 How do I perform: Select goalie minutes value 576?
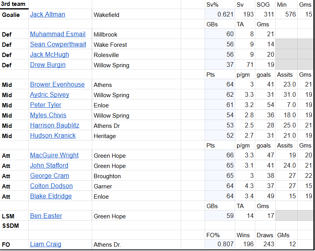[x=286, y=14]
